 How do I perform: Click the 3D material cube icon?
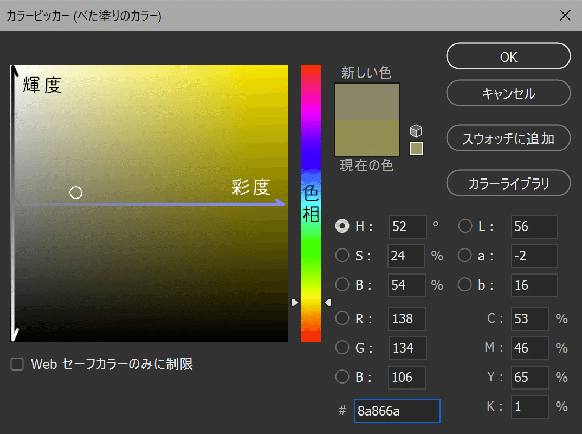click(416, 130)
